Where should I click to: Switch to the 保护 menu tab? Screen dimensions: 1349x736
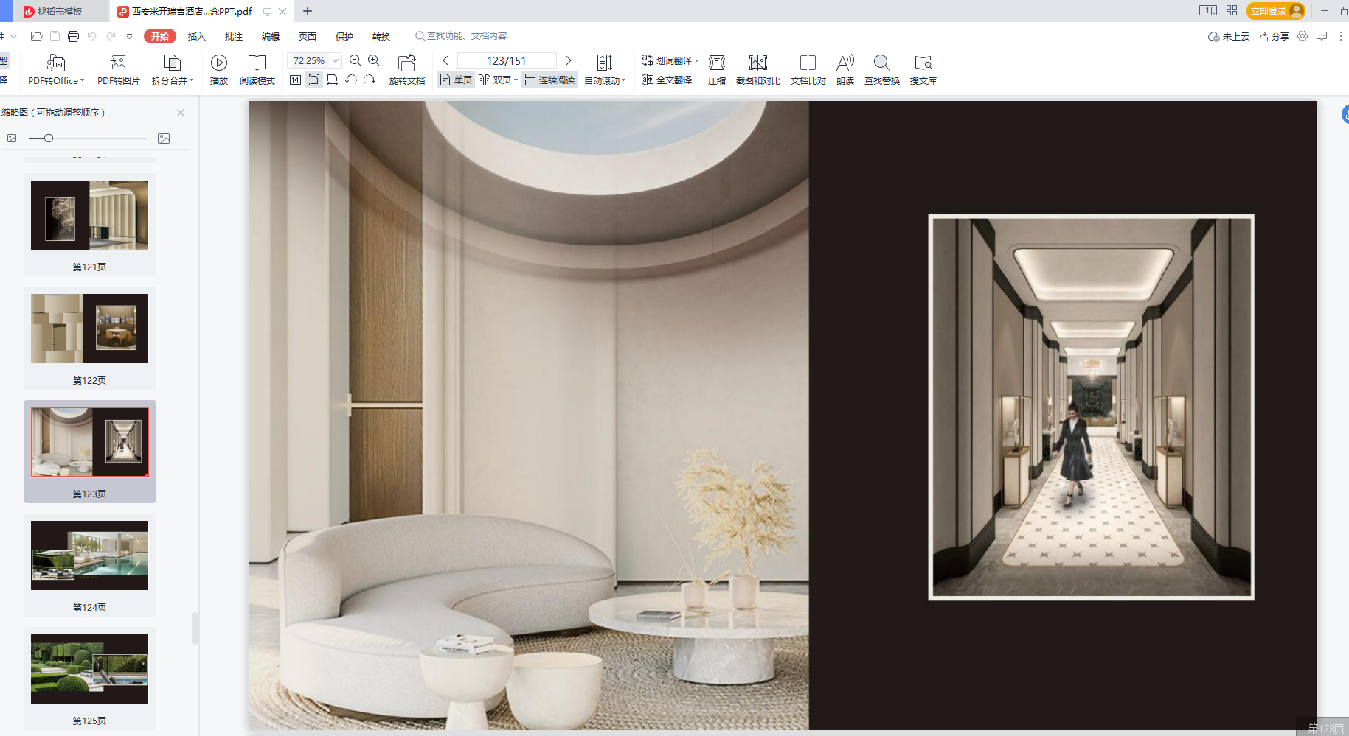pyautogui.click(x=344, y=36)
